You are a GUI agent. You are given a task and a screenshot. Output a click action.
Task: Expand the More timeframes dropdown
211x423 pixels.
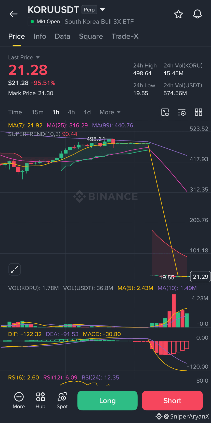tap(110, 112)
